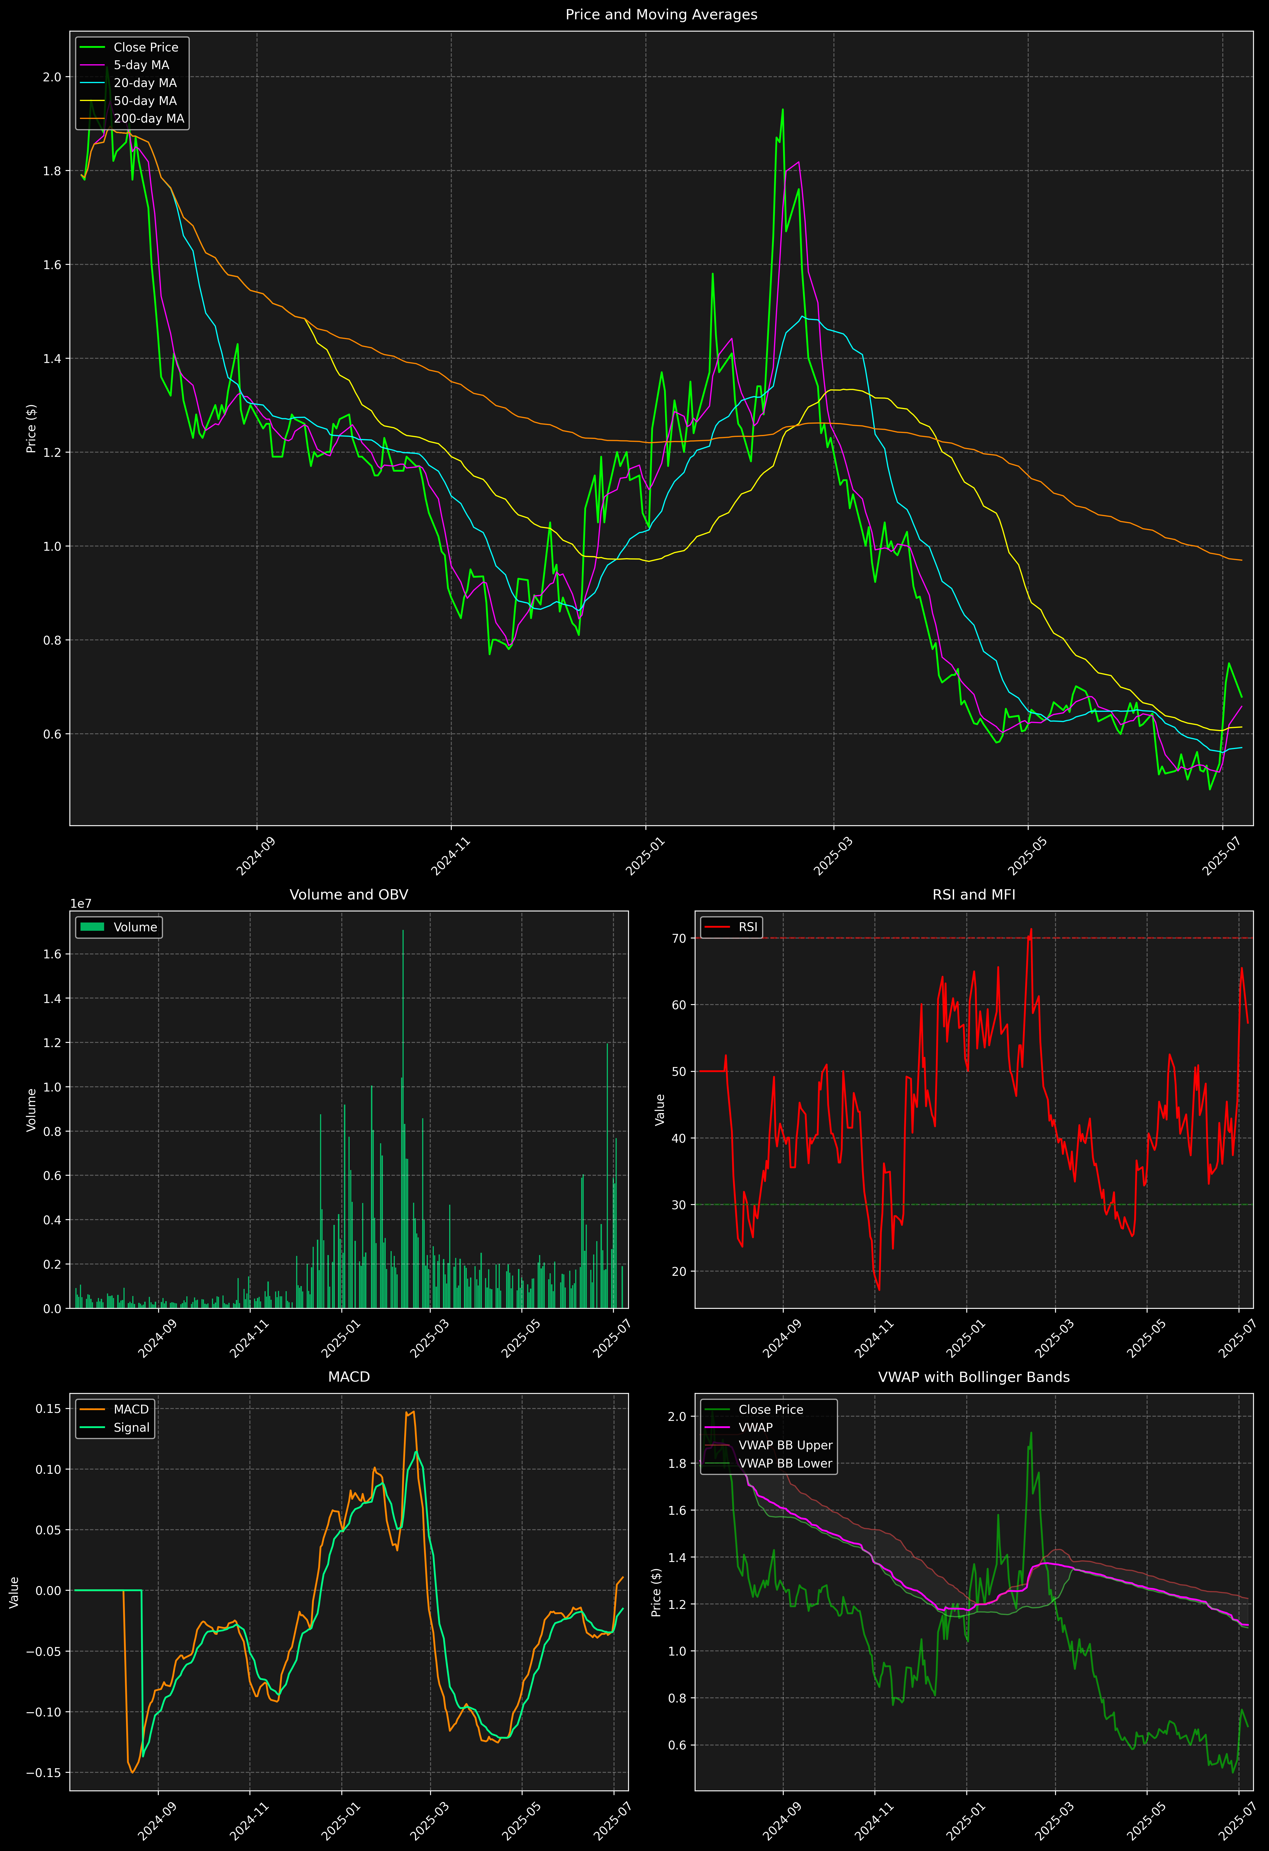Image resolution: width=1269 pixels, height=1851 pixels.
Task: Click the 'RSI' legend label
Action: pyautogui.click(x=748, y=927)
